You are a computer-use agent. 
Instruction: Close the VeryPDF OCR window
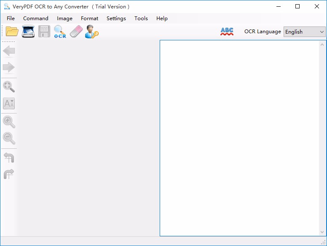(x=317, y=6)
